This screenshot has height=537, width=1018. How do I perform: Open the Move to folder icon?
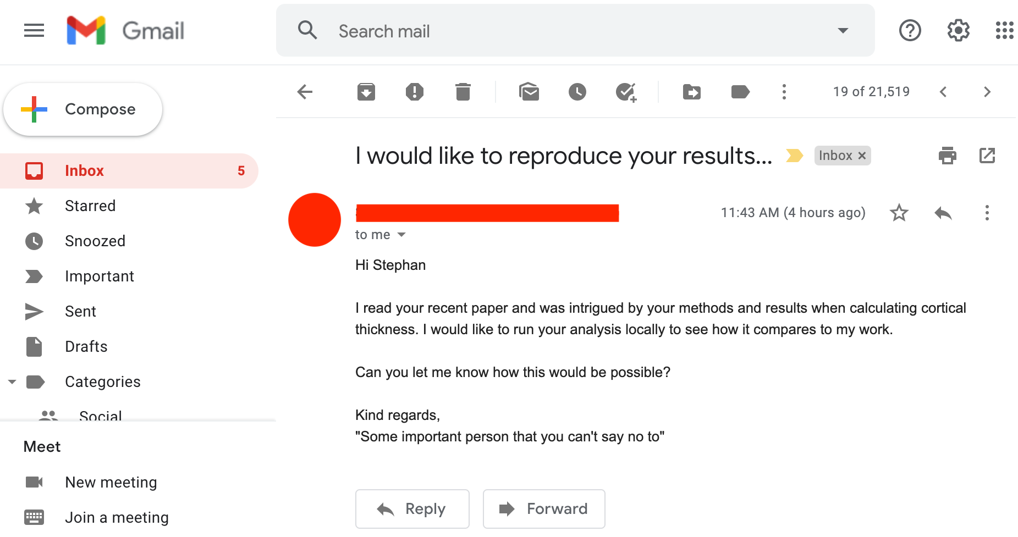pos(692,92)
